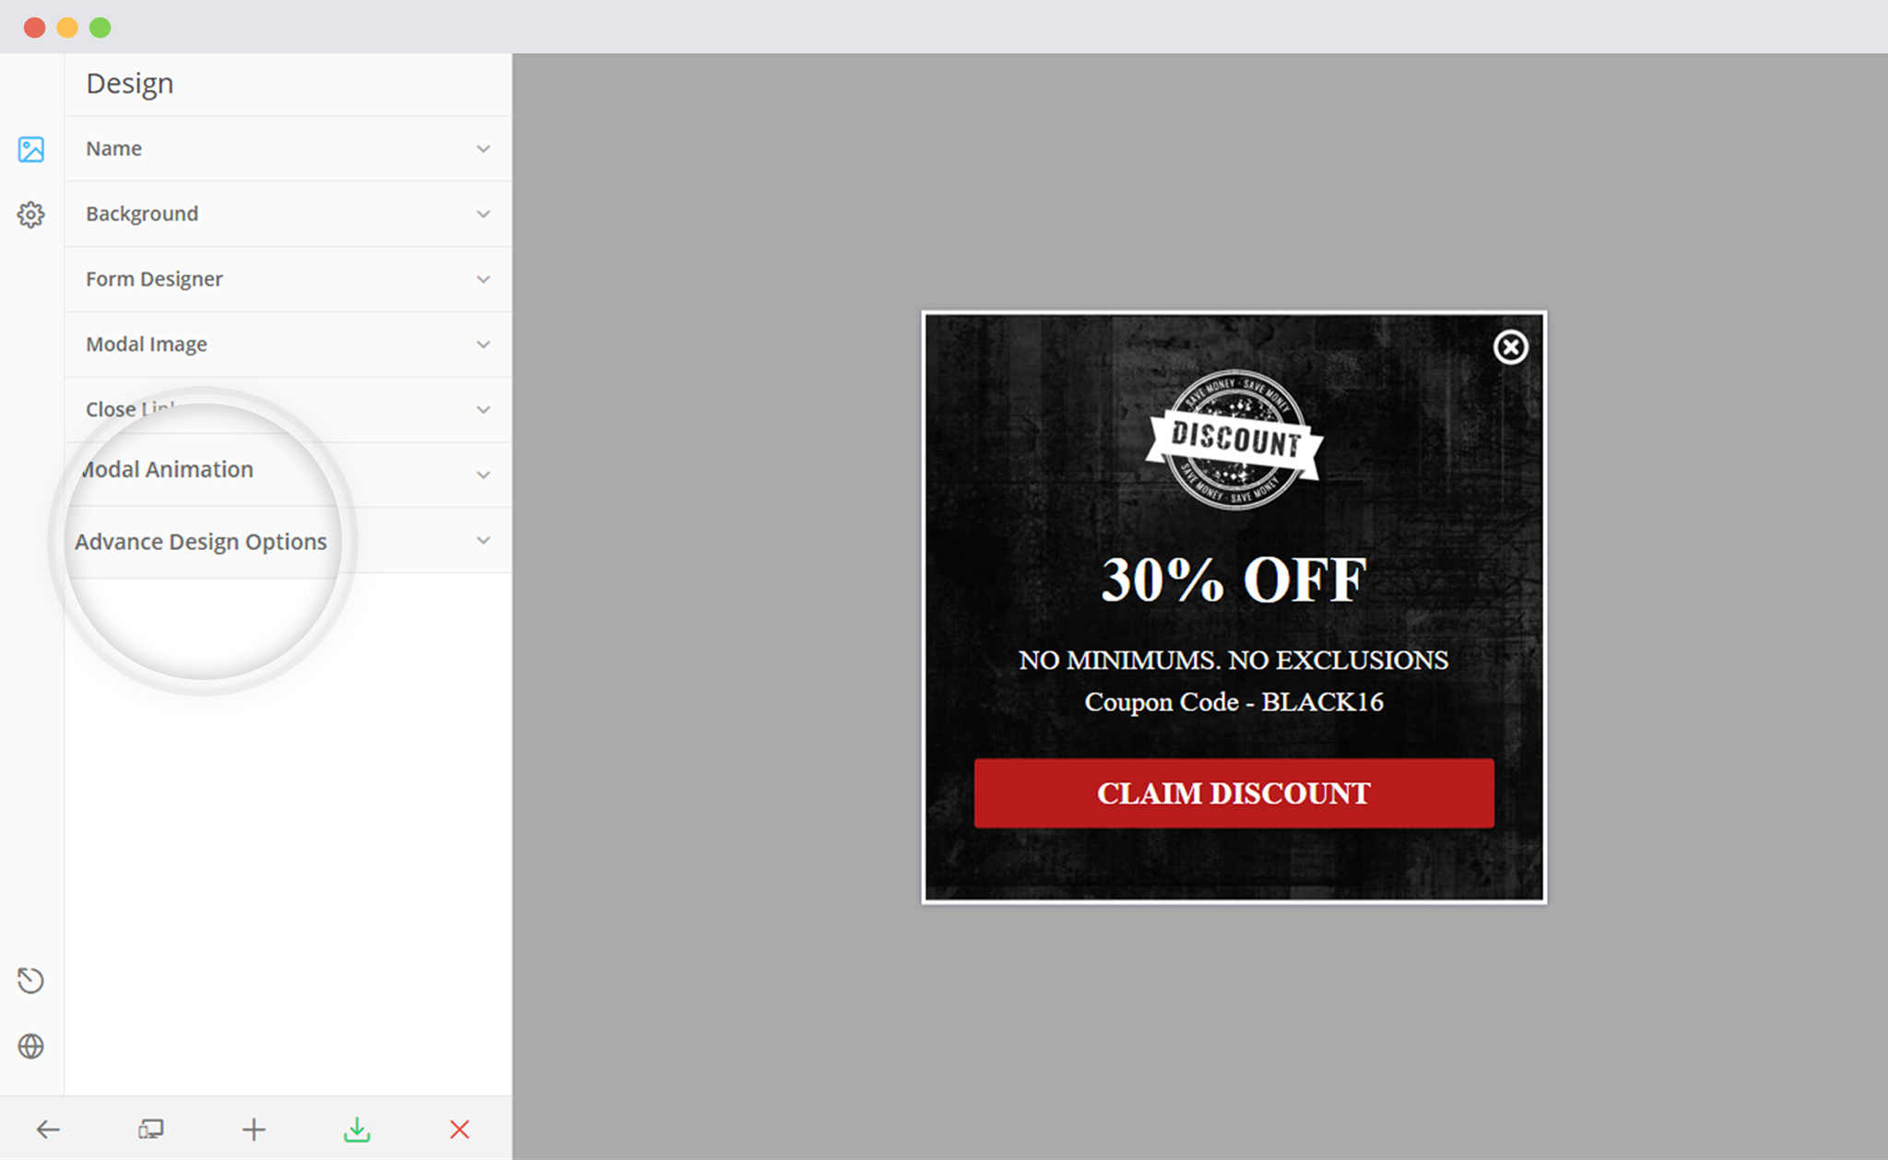Screen dimensions: 1888x1160
Task: Click the globe/publish icon in sidebar
Action: coord(31,1044)
